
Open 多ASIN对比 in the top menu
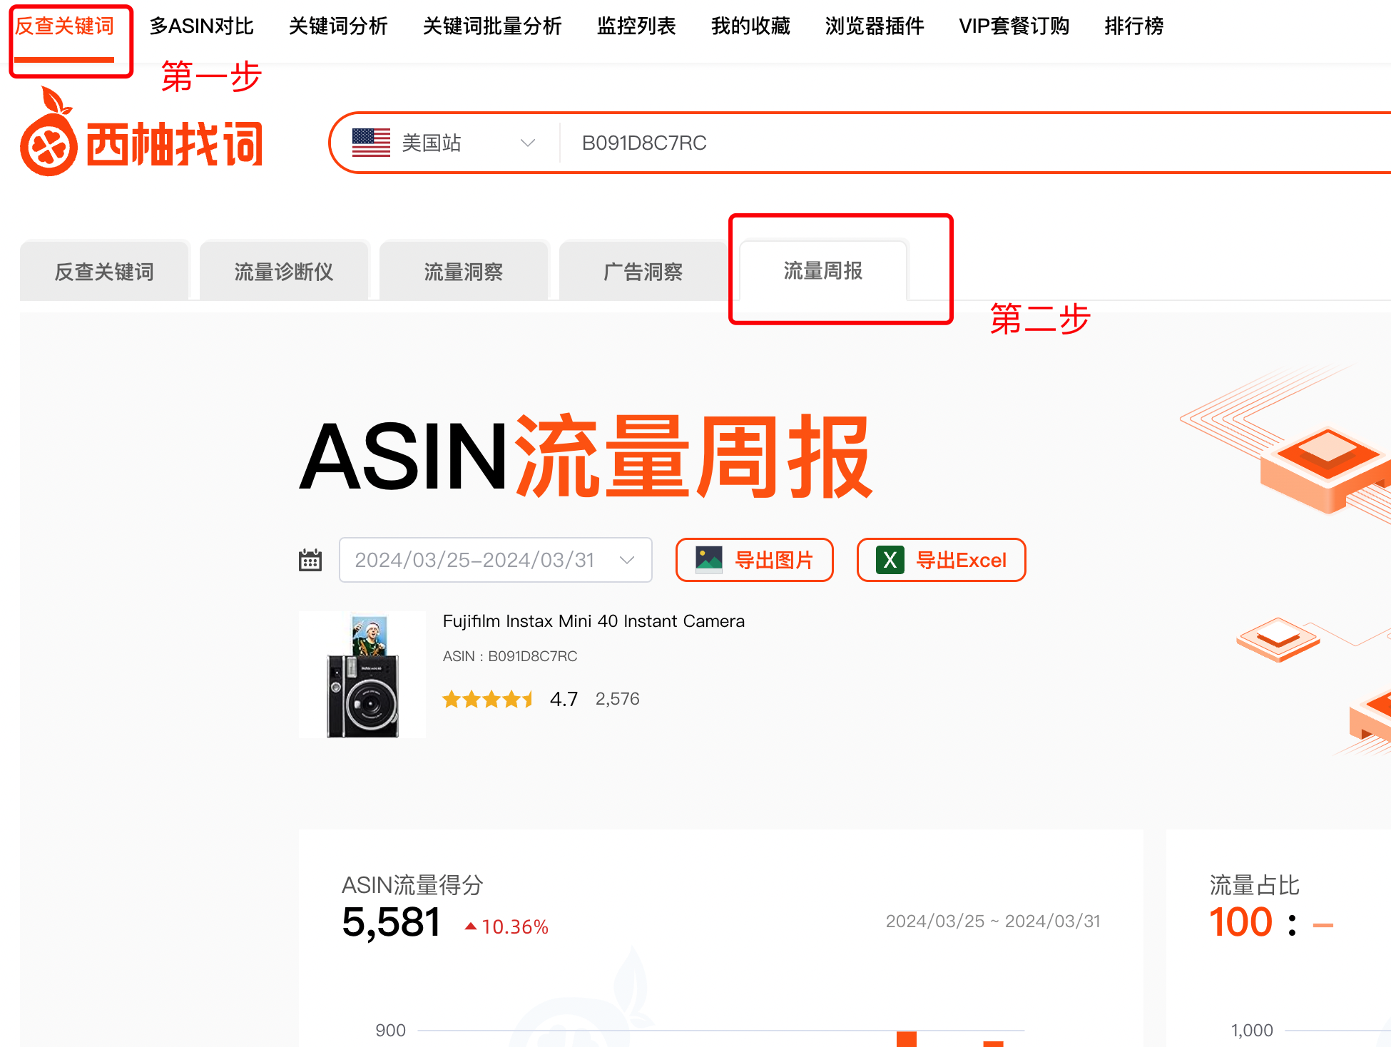click(202, 26)
